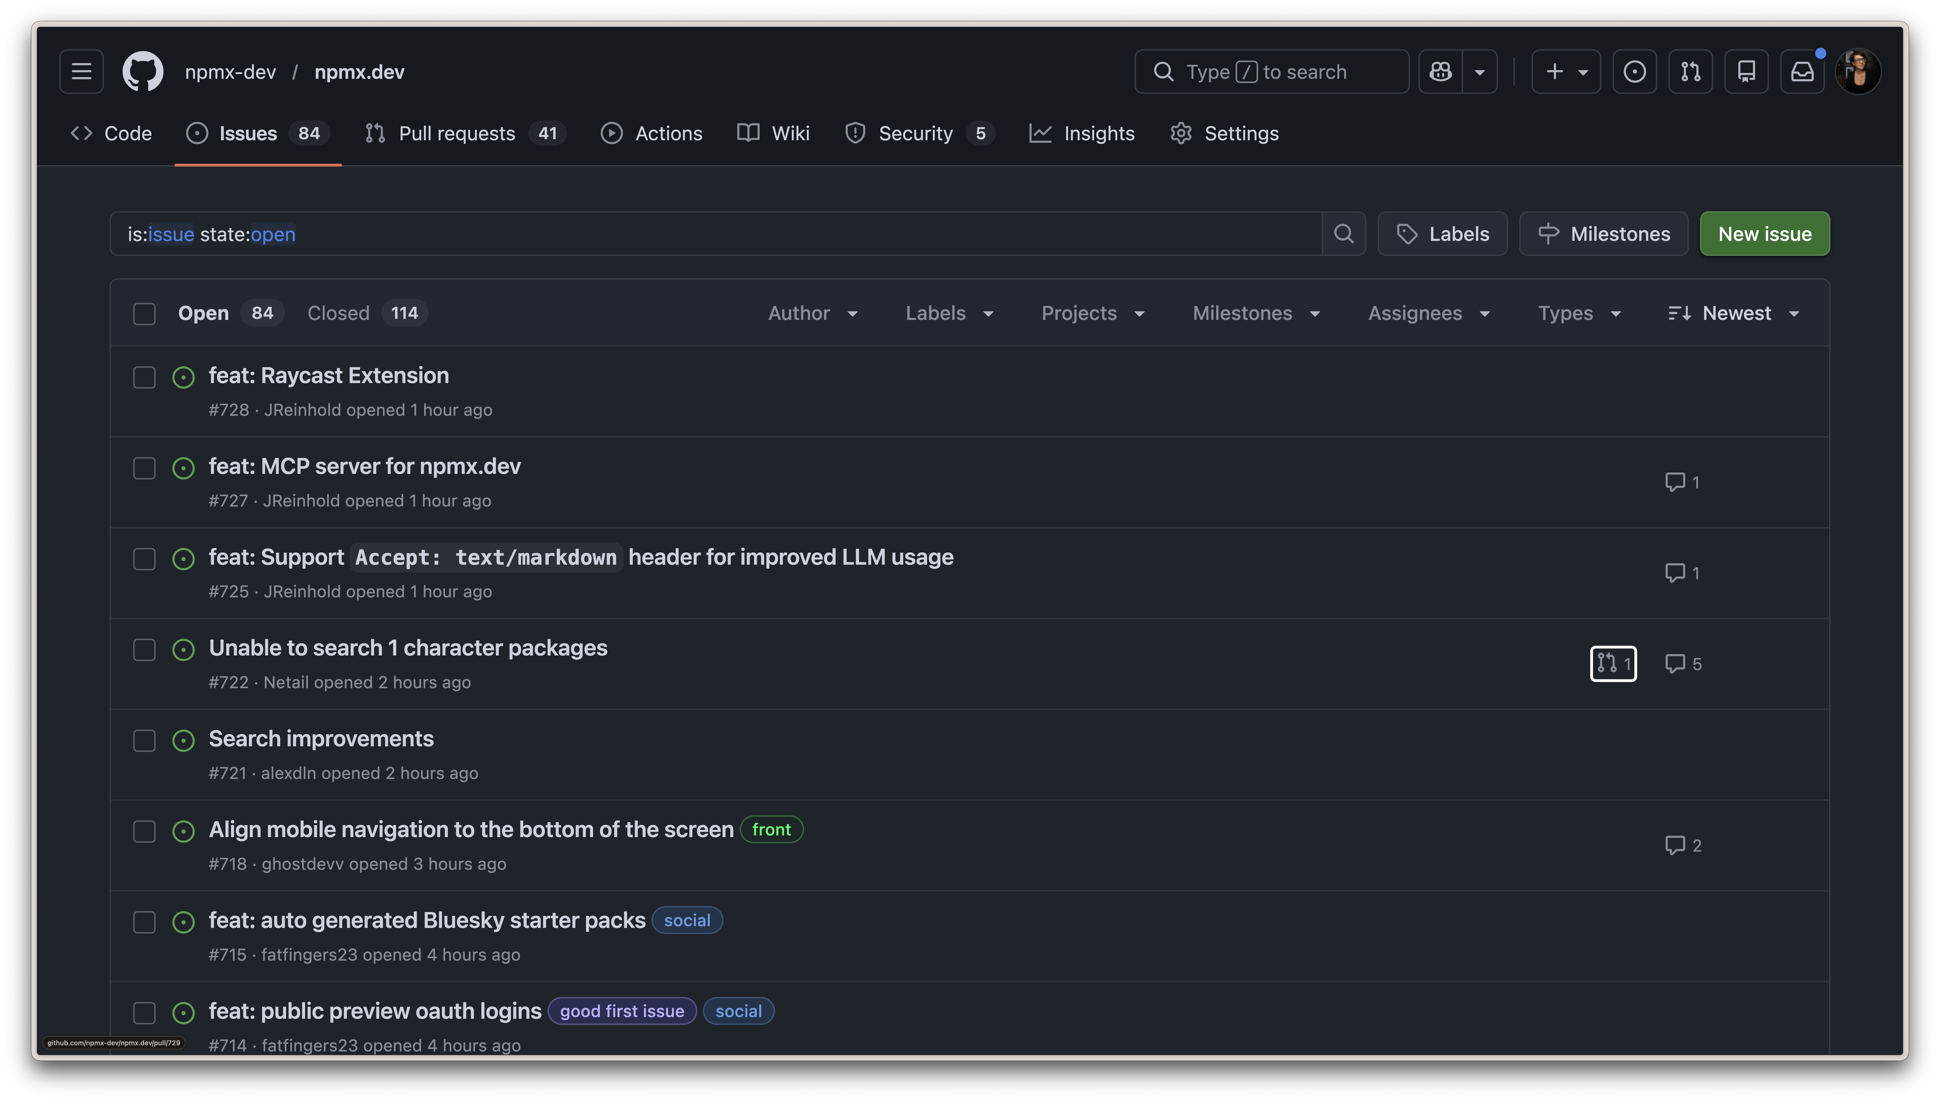Open the global pull requests icon
Screen dimensions: 1940x1102
(1690, 71)
